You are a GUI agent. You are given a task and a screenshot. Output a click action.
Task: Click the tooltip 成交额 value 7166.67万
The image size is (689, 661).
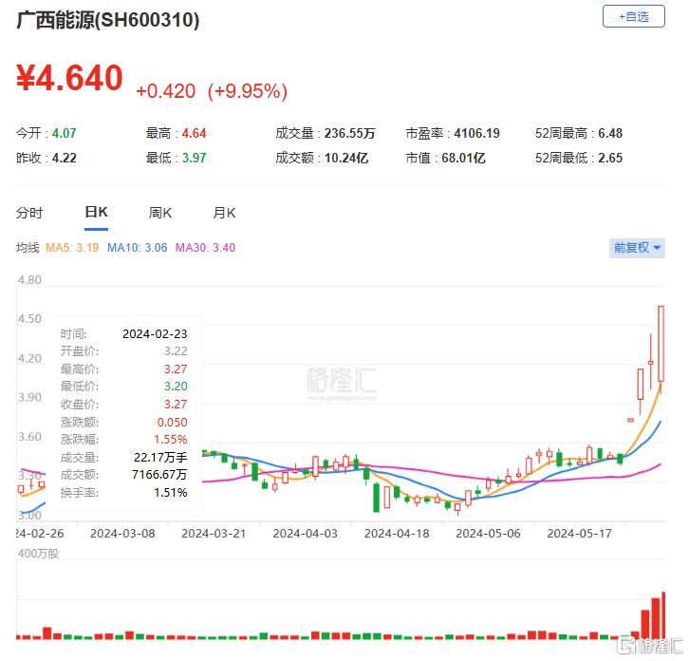[159, 475]
